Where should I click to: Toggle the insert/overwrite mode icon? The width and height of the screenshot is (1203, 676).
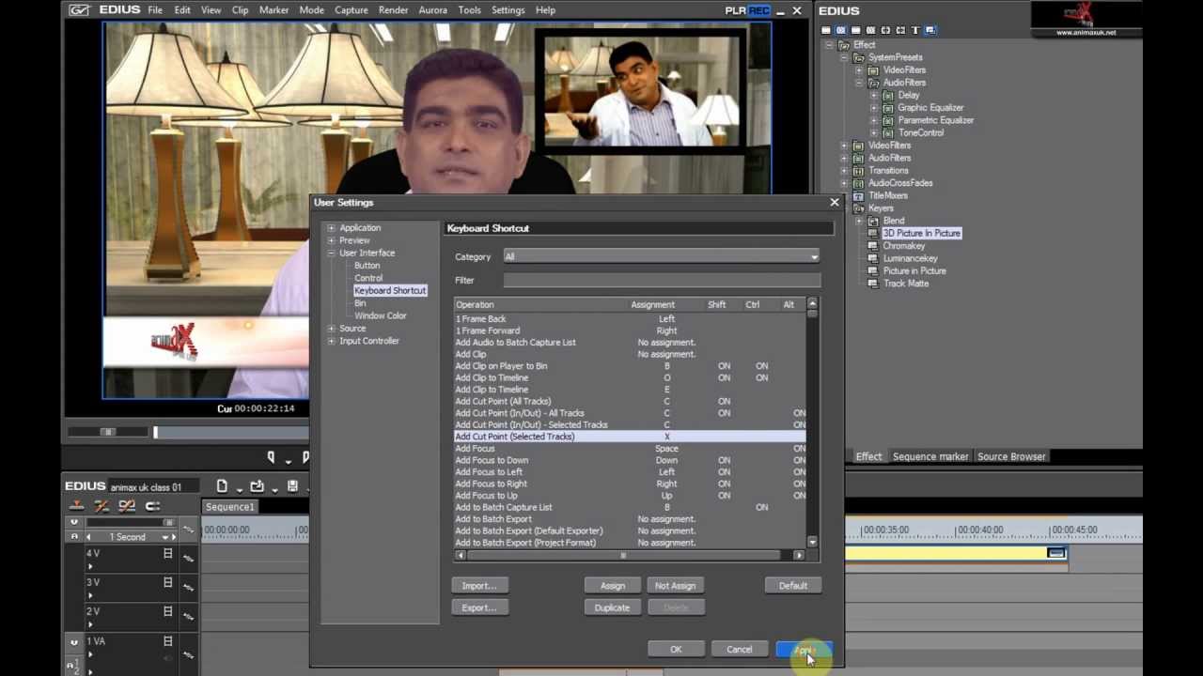(x=77, y=506)
